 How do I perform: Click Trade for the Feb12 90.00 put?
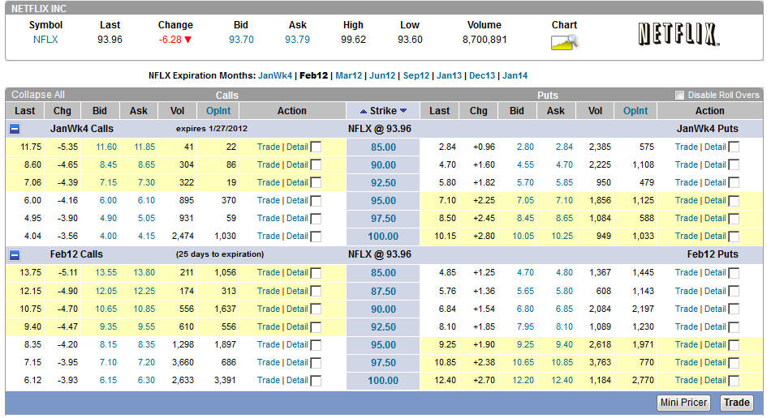686,309
